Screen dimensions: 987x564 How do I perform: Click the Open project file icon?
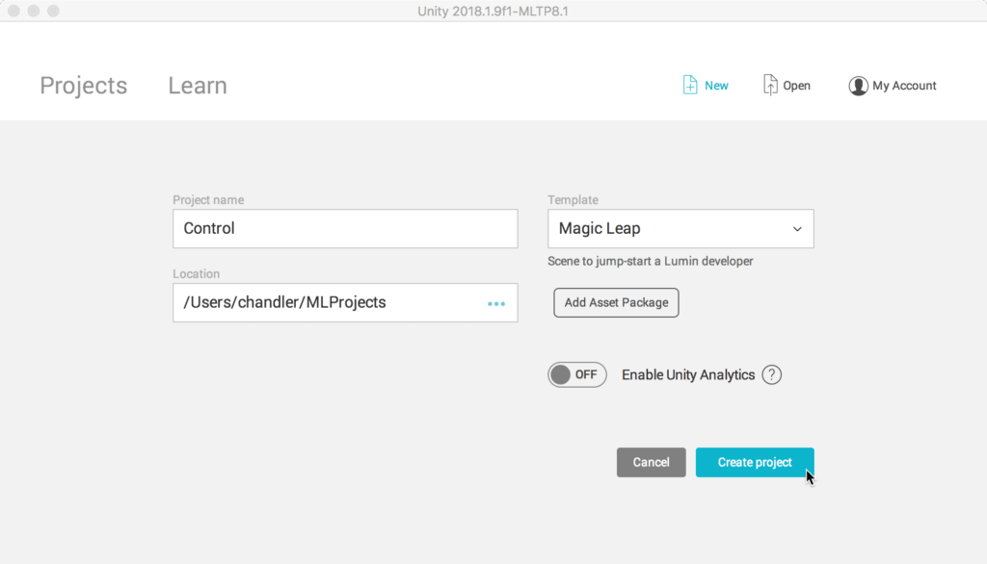pos(770,86)
